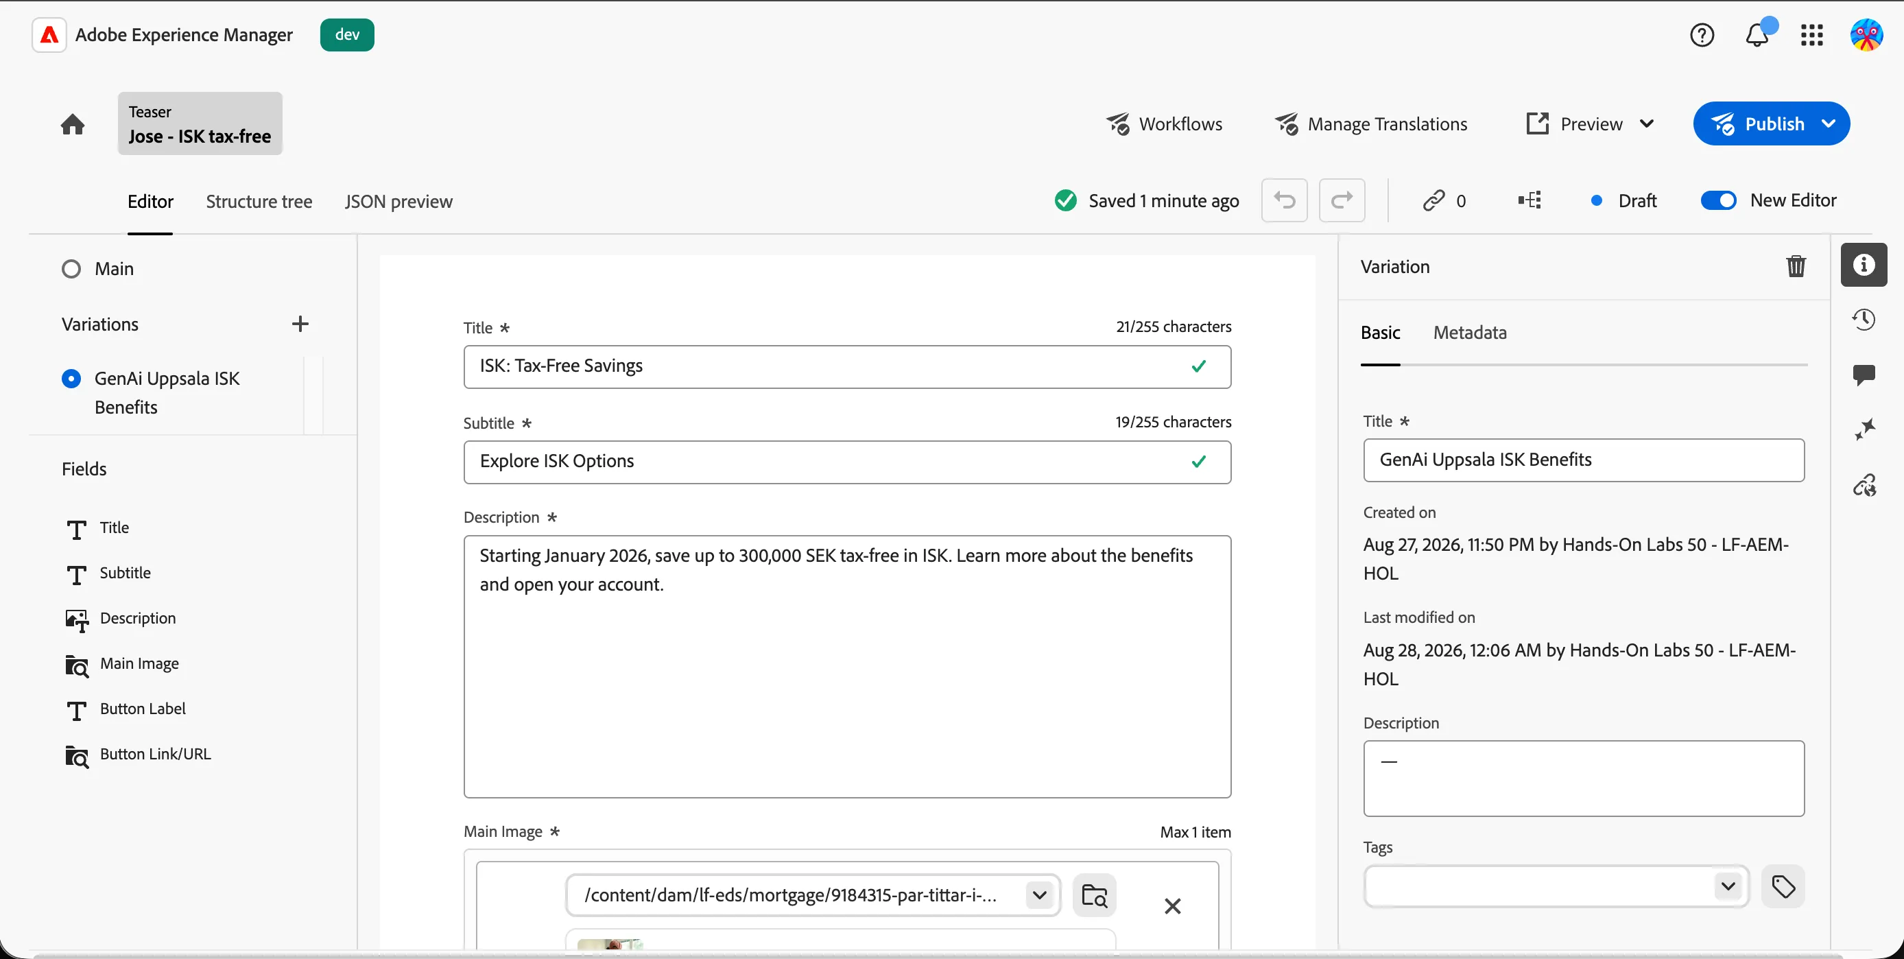Screen dimensions: 1904x959
Task: Switch to the Structure tree tab
Action: click(259, 201)
